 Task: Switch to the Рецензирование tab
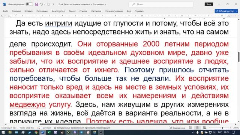tap(114, 11)
